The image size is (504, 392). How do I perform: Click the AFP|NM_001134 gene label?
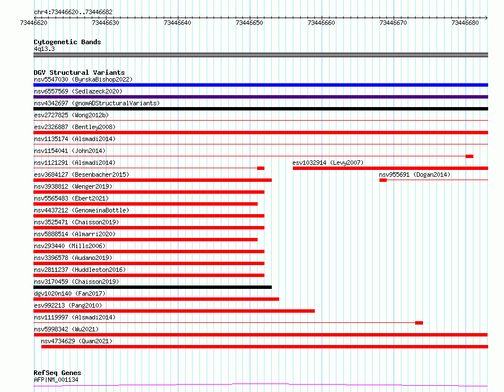click(56, 380)
